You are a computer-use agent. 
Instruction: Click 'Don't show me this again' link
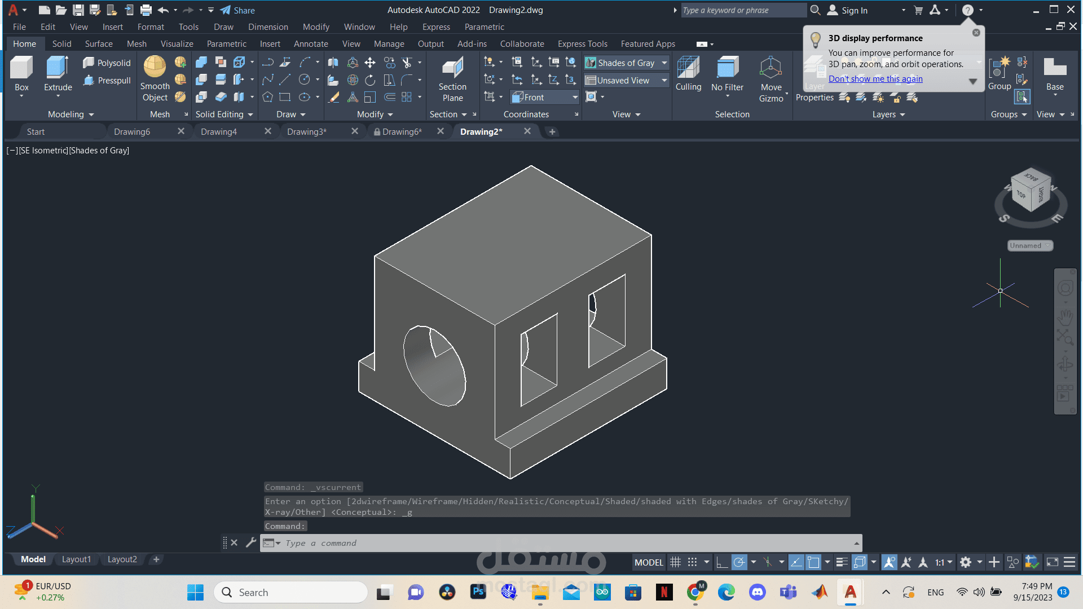tap(875, 79)
